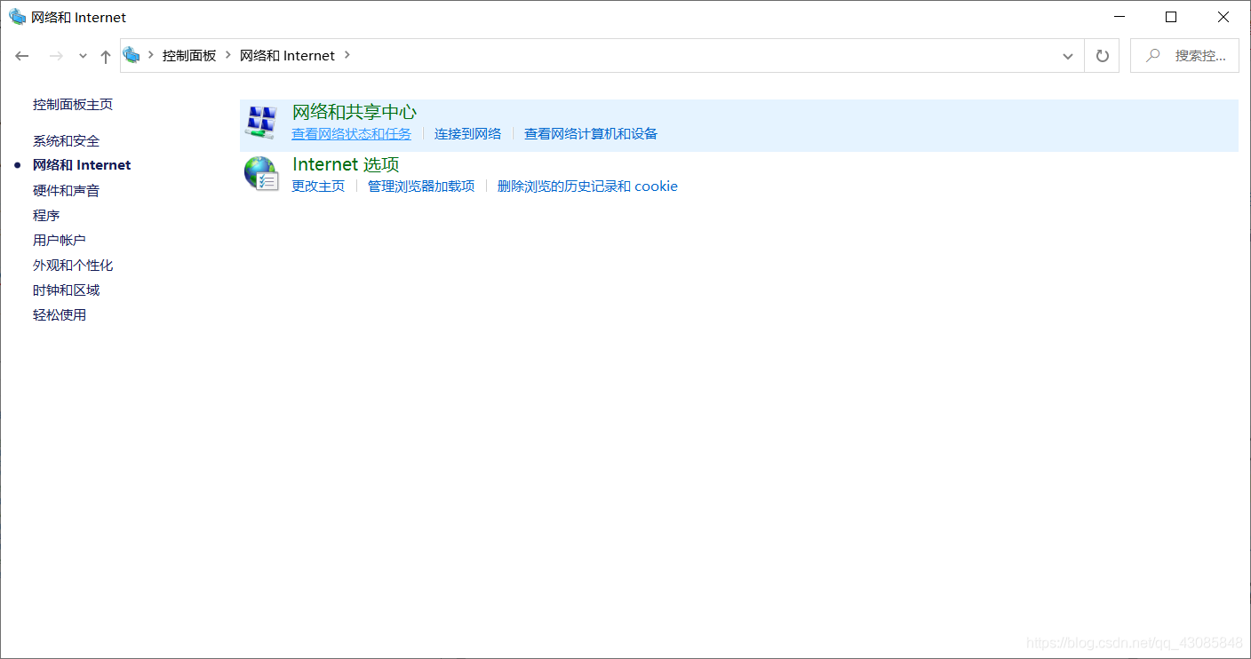Click the up-one-level arrow button
The image size is (1251, 659).
(x=106, y=56)
